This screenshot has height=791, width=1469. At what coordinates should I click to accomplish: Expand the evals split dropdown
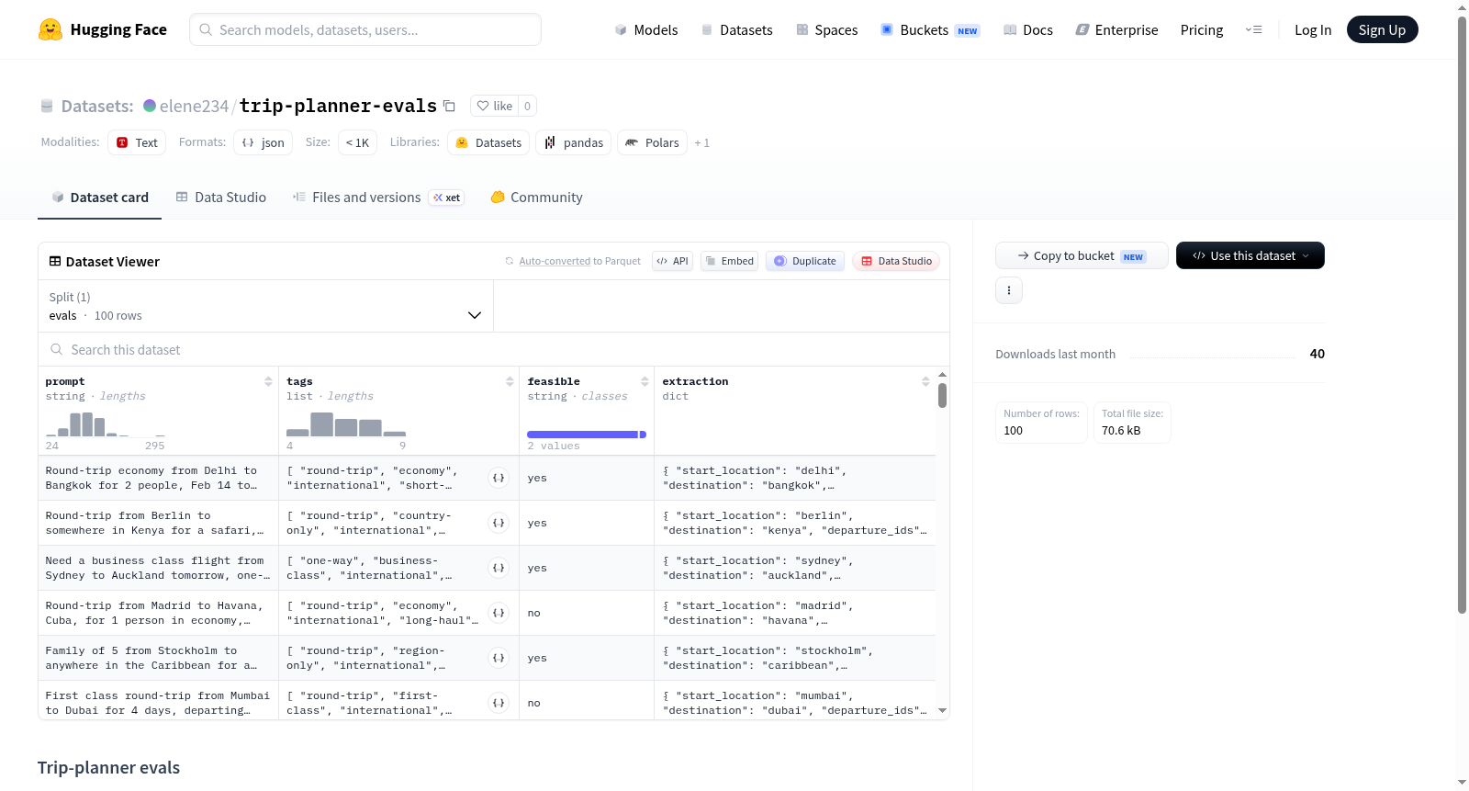[x=265, y=306]
